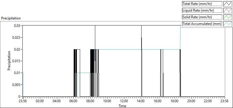Open Liquid Rate plot style icon

coord(227,10)
